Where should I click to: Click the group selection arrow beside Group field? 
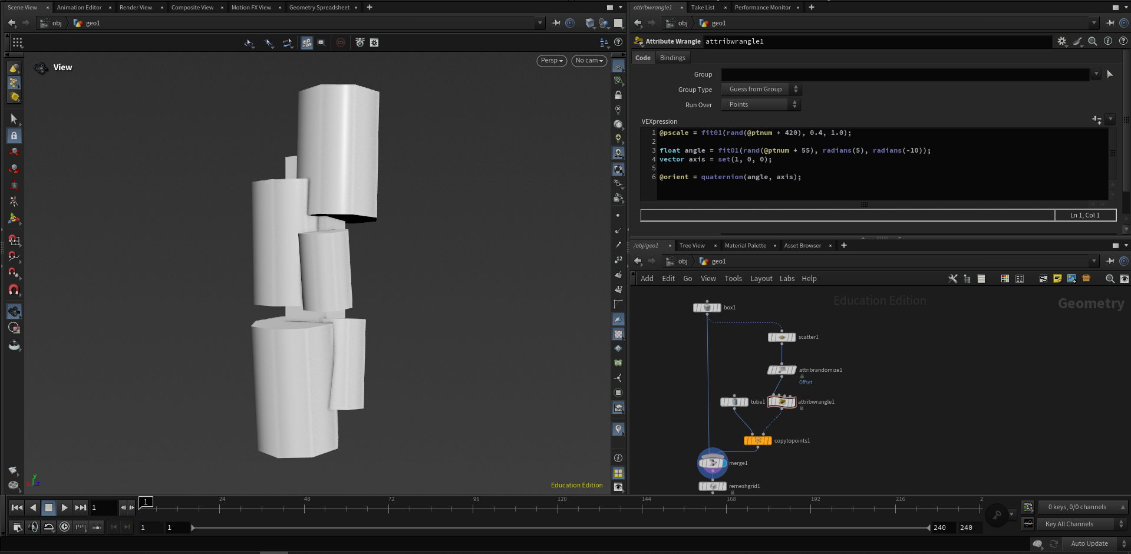(x=1110, y=74)
